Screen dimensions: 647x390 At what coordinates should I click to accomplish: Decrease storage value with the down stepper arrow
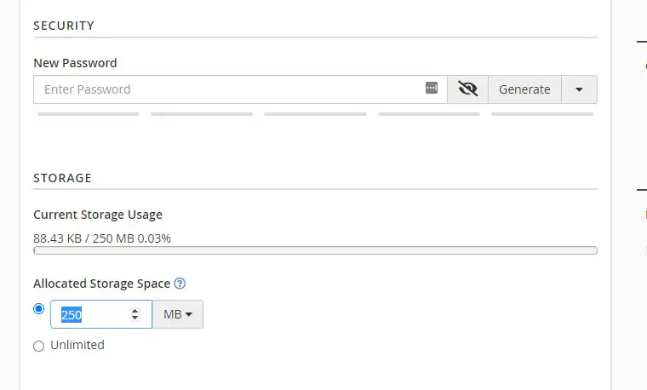pyautogui.click(x=135, y=318)
